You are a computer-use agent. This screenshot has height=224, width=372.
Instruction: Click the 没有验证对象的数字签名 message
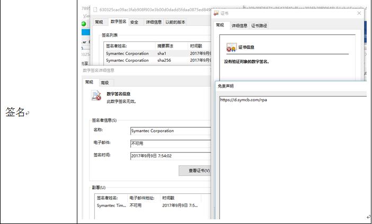[x=246, y=62]
